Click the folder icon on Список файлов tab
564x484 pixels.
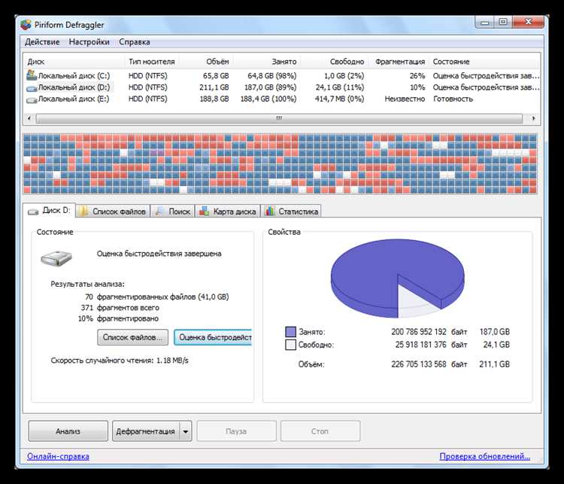point(83,211)
